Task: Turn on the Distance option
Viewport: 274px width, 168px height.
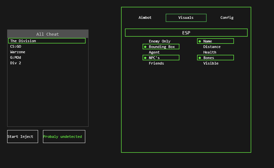Action: point(212,47)
